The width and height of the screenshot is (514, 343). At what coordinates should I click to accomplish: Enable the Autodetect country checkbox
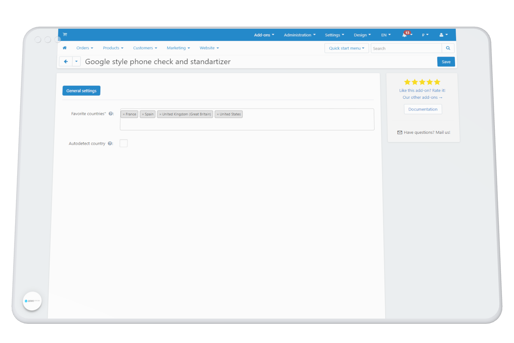tap(124, 143)
